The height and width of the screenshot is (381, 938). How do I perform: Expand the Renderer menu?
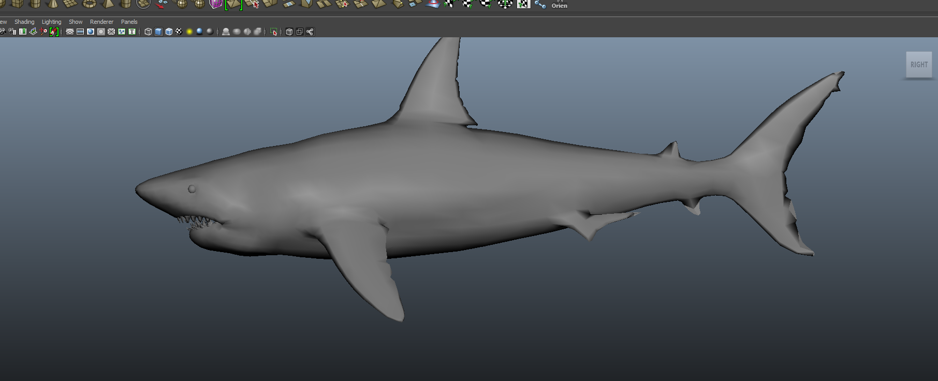click(101, 22)
